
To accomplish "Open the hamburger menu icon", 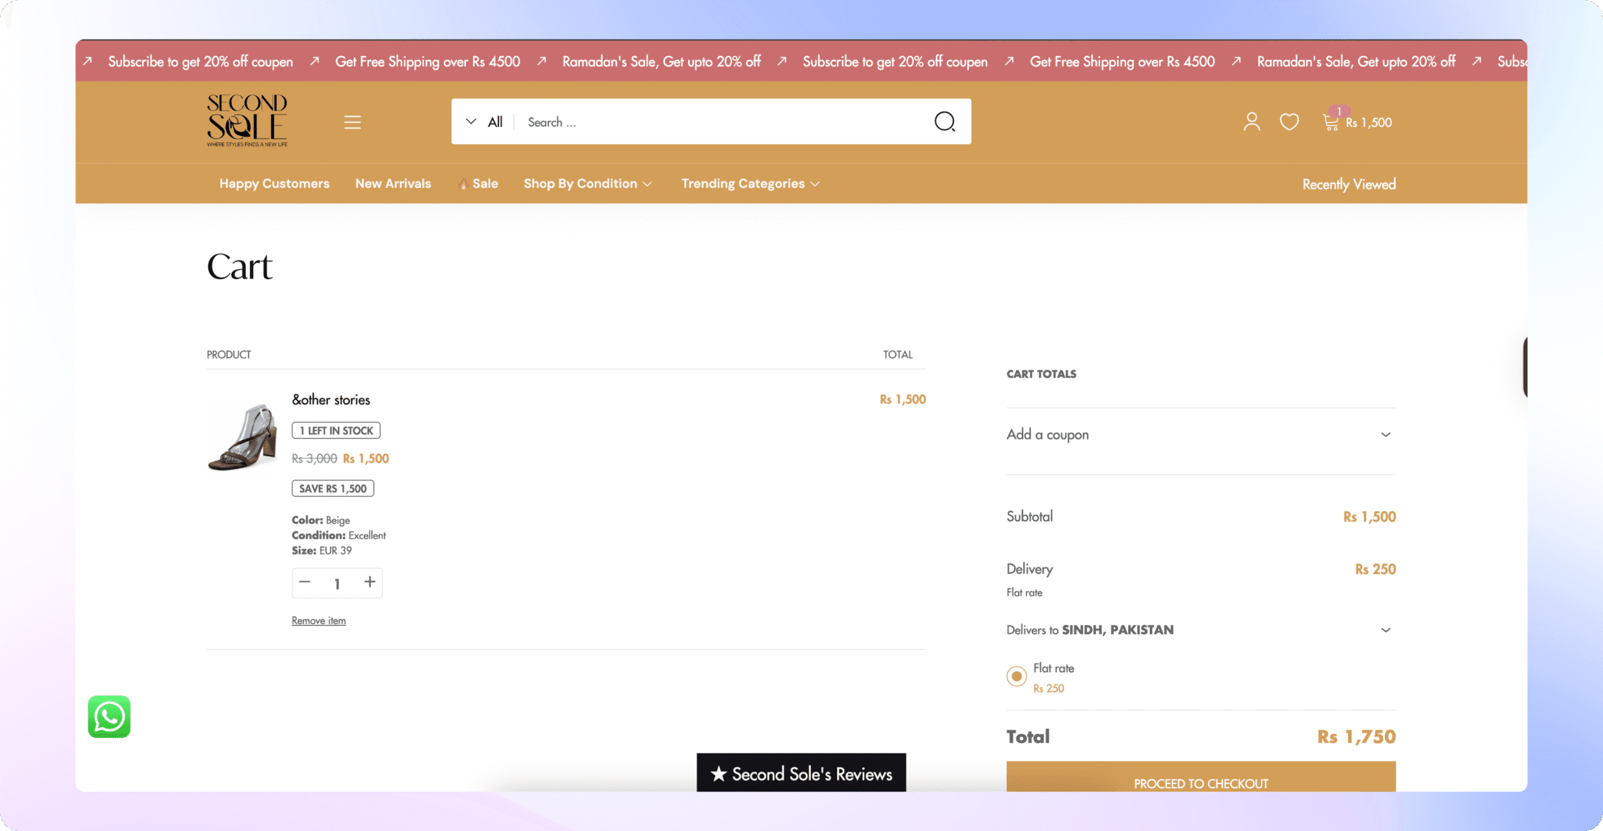I will [353, 122].
